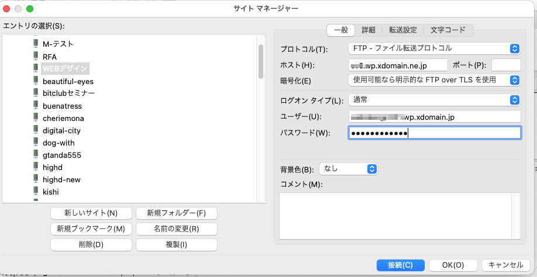The image size is (537, 277).
Task: Open the ログオン タイプ dropdown
Action: [x=433, y=100]
